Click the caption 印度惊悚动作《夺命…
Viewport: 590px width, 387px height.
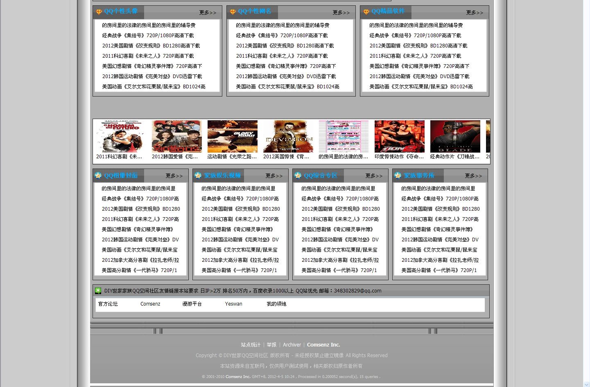[399, 157]
